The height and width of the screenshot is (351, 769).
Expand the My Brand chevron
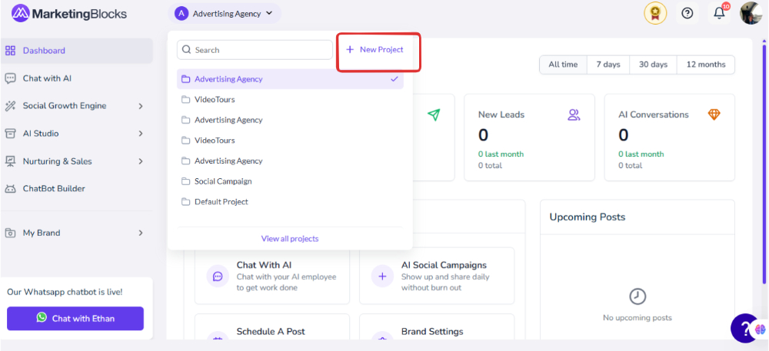click(x=140, y=233)
